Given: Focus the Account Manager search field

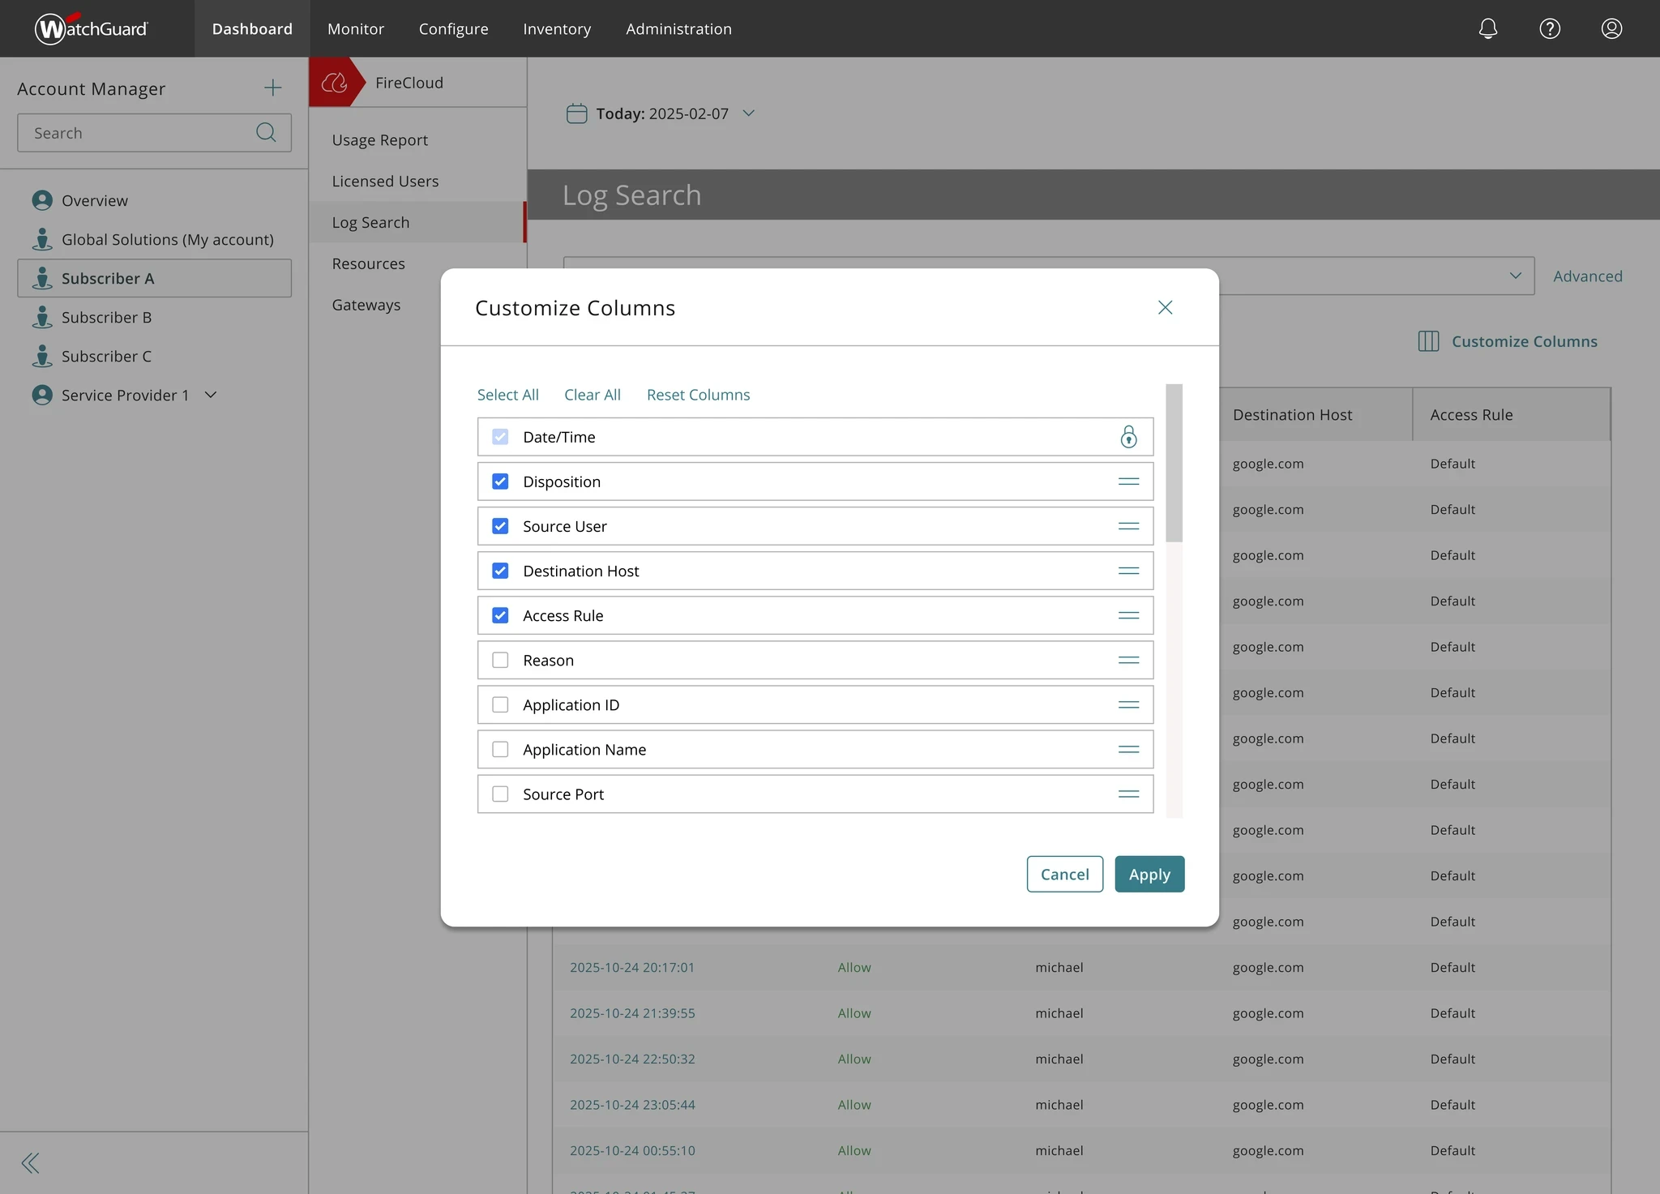Looking at the screenshot, I should point(154,132).
